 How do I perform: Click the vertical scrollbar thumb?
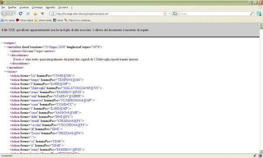click(261, 28)
